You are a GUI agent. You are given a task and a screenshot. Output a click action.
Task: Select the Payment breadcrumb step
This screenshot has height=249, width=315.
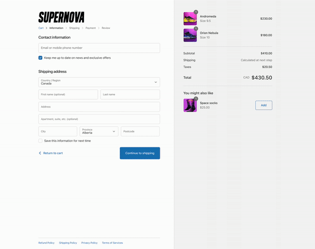pyautogui.click(x=91, y=28)
